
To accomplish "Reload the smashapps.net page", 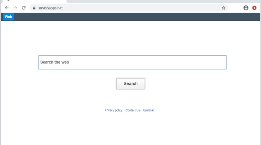I will click(x=23, y=8).
